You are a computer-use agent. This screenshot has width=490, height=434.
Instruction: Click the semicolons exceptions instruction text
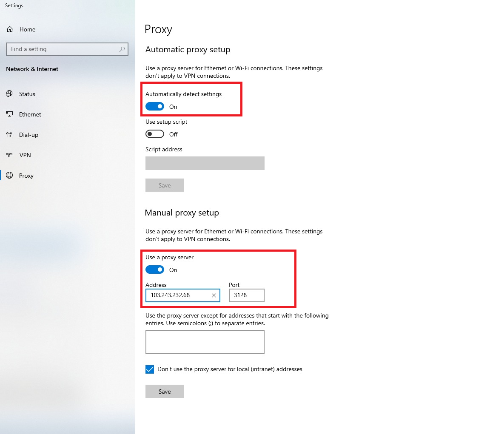[237, 319]
